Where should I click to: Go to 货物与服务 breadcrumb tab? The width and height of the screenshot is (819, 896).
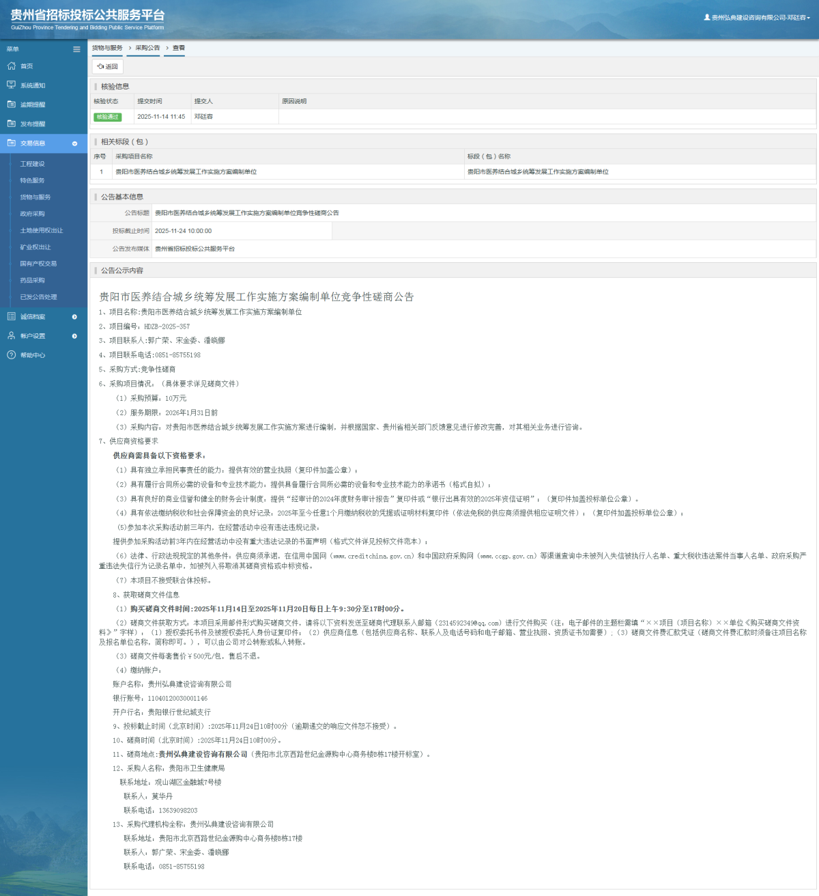coord(107,48)
